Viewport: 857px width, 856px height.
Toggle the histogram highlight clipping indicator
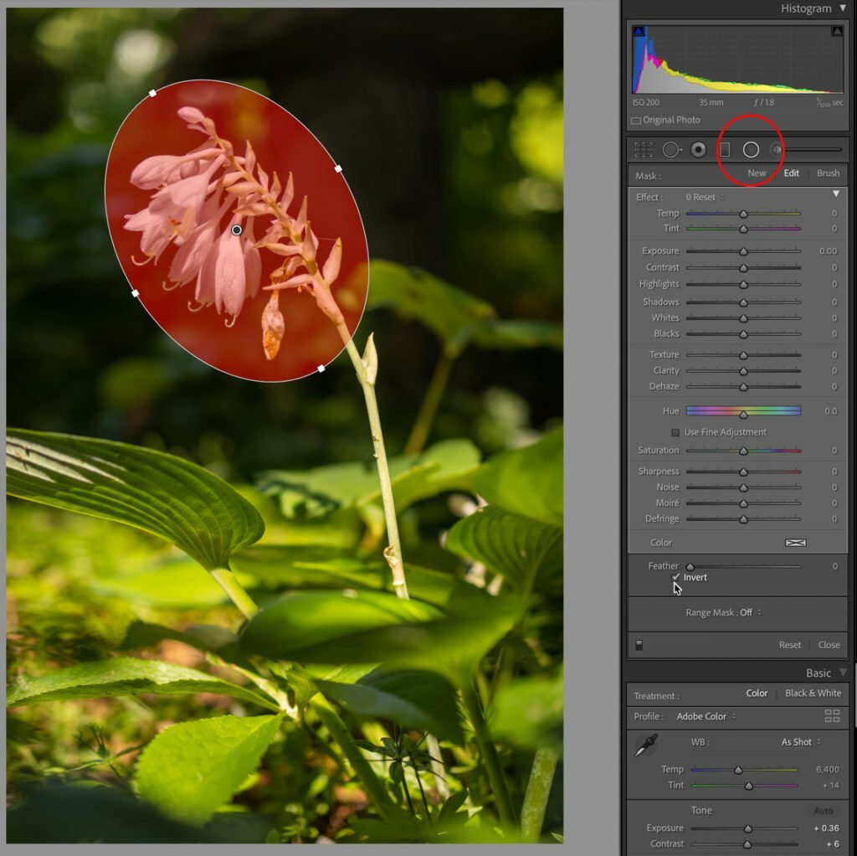(837, 31)
